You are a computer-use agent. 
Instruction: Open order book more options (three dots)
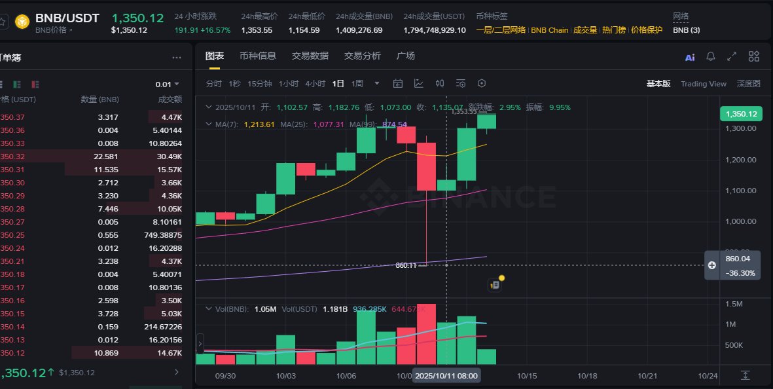click(177, 58)
